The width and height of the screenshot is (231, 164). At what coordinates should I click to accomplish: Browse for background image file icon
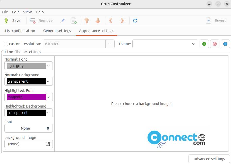[48, 144]
